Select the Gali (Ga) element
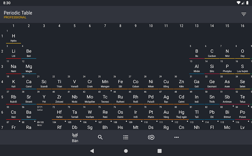Image resolution: width=252 pixels, height=156 pixels. [197, 82]
